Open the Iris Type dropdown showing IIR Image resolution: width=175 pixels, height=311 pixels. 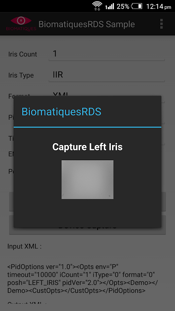click(x=107, y=75)
